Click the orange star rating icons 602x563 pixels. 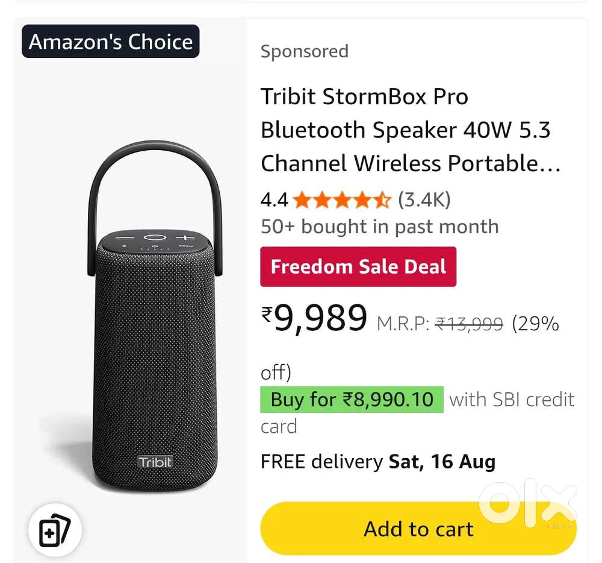coord(341,200)
